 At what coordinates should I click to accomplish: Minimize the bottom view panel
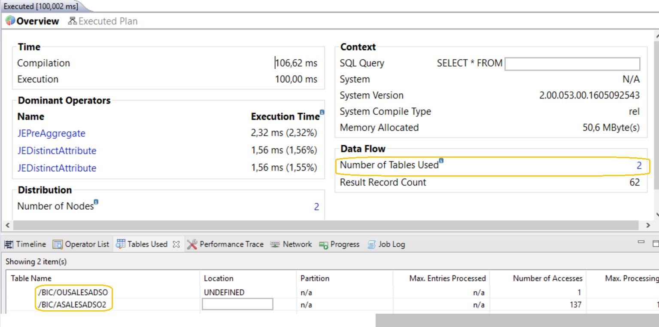pyautogui.click(x=641, y=243)
